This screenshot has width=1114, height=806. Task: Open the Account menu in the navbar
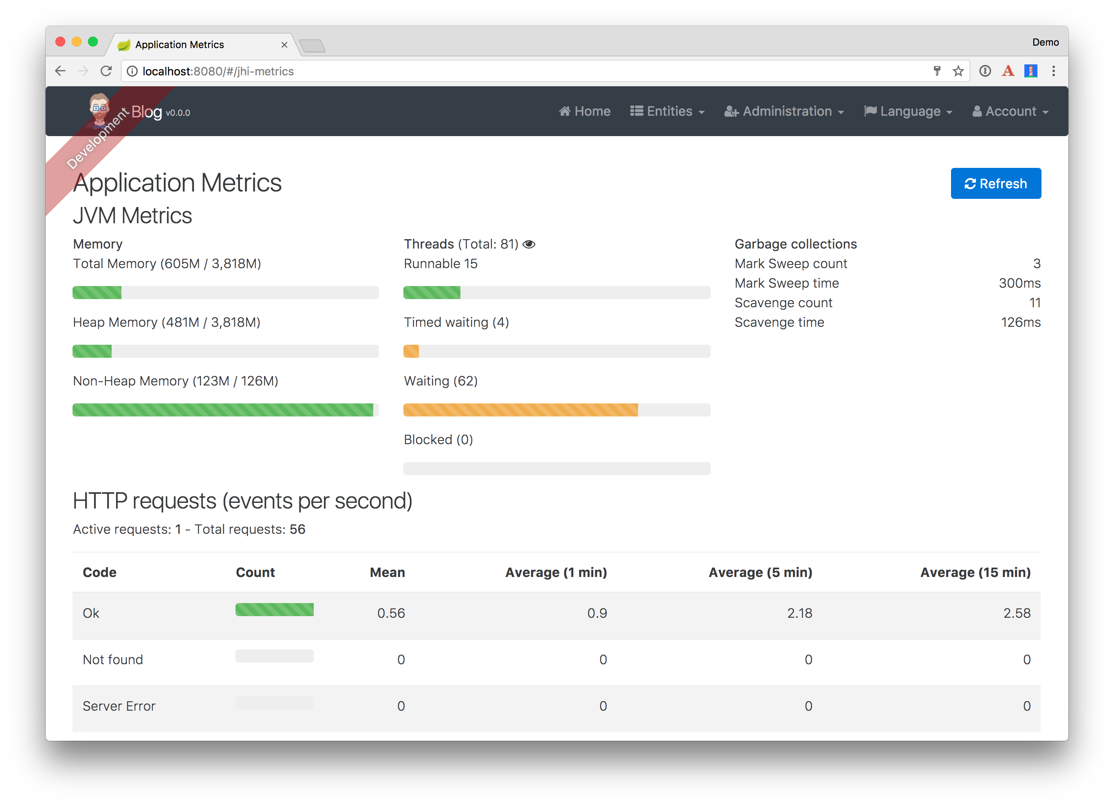pos(1010,112)
